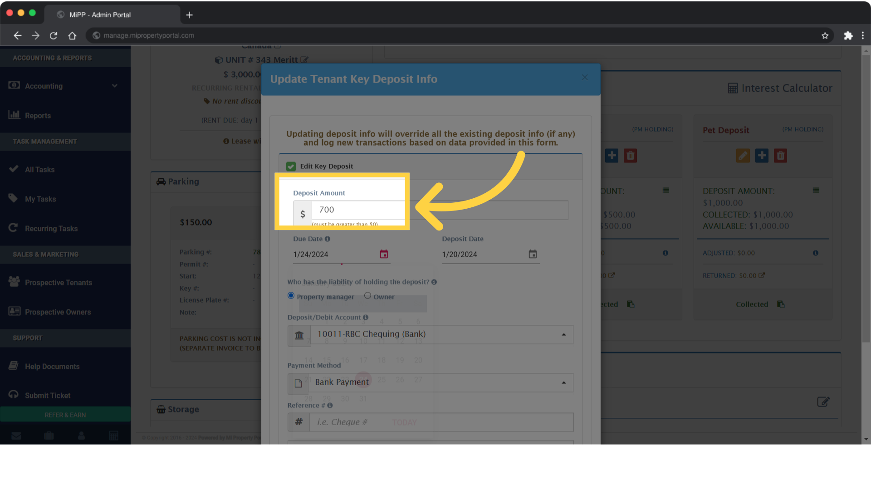Click the edit icon at lower right panel
This screenshot has height=490, width=871.
click(823, 402)
